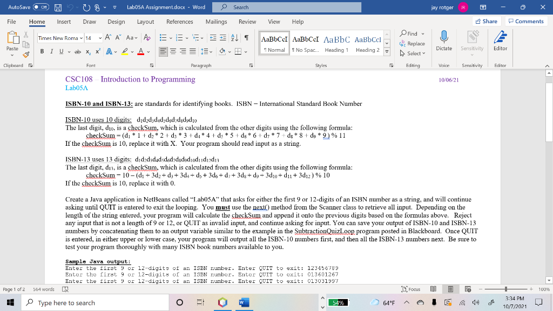The image size is (553, 311).
Task: Click the Comments button
Action: [526, 21]
